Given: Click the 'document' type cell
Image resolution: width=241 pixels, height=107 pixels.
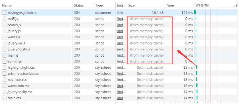Looking at the screenshot, I should click(103, 13).
